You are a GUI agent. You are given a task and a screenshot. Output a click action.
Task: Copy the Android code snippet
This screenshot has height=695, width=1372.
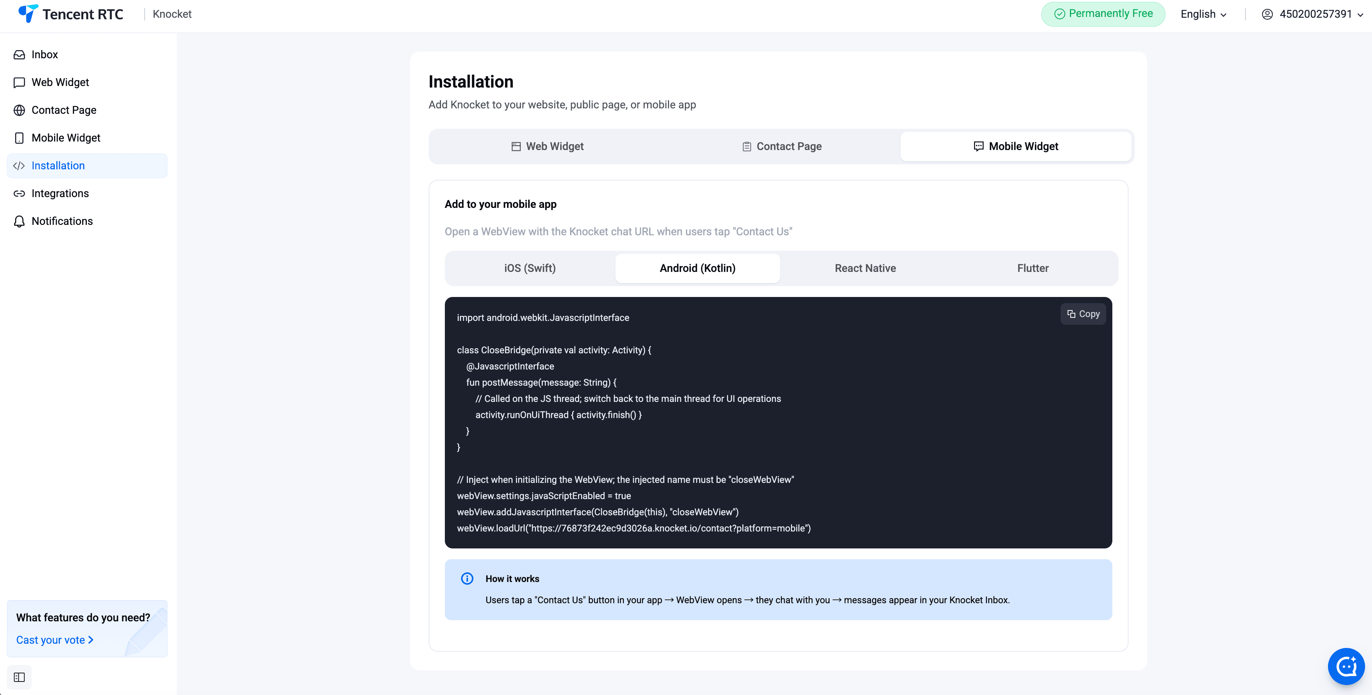pos(1083,314)
